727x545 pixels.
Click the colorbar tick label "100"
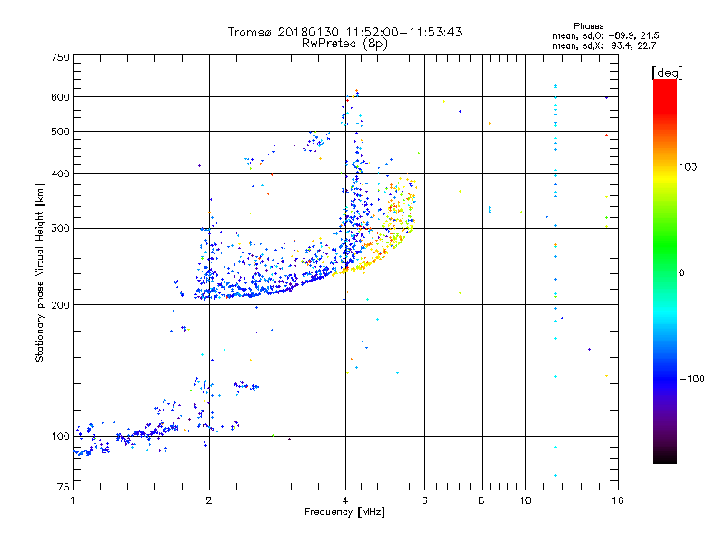click(688, 167)
